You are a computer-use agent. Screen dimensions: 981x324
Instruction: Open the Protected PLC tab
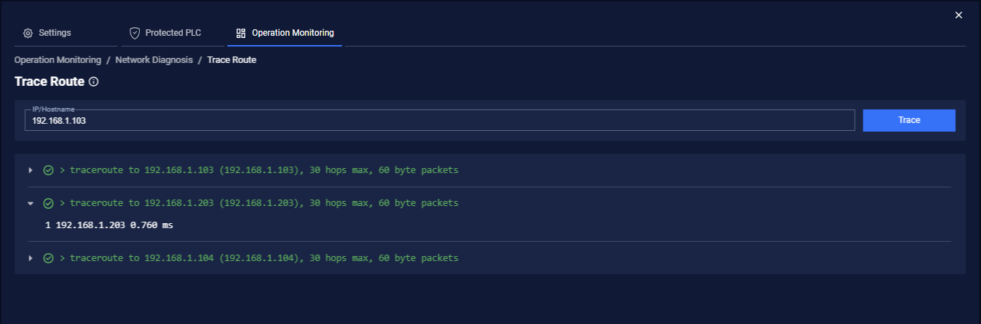pos(166,34)
